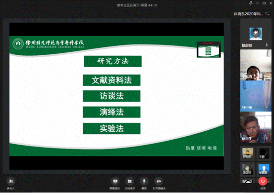Open the document presentation (文档演示) icon

tap(129, 181)
